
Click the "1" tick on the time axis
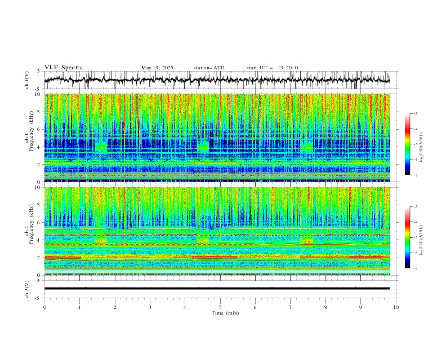[79, 307]
